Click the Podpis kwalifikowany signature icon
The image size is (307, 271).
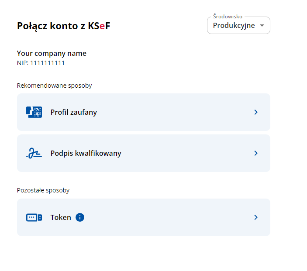coord(34,153)
